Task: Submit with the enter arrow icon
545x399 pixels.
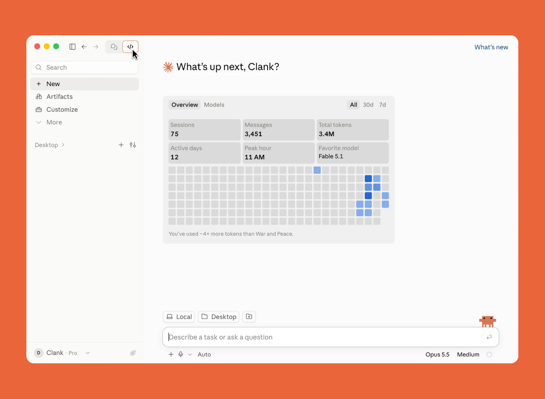Action: click(x=489, y=337)
